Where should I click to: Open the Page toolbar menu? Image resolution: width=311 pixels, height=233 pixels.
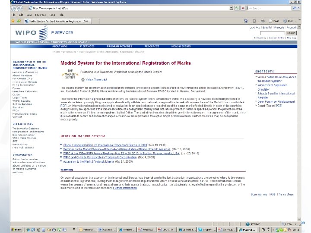(x=275, y=21)
